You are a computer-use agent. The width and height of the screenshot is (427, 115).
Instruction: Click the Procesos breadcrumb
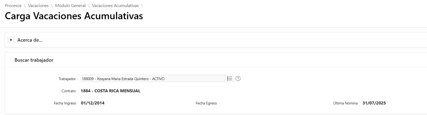13,6
